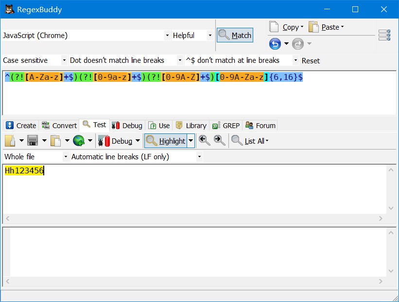Click the Reset options button
The width and height of the screenshot is (399, 302).
click(311, 61)
